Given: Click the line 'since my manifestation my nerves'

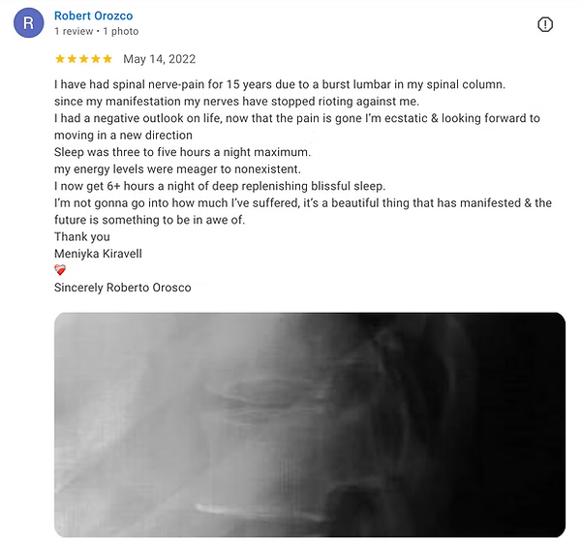Looking at the screenshot, I should pos(236,102).
